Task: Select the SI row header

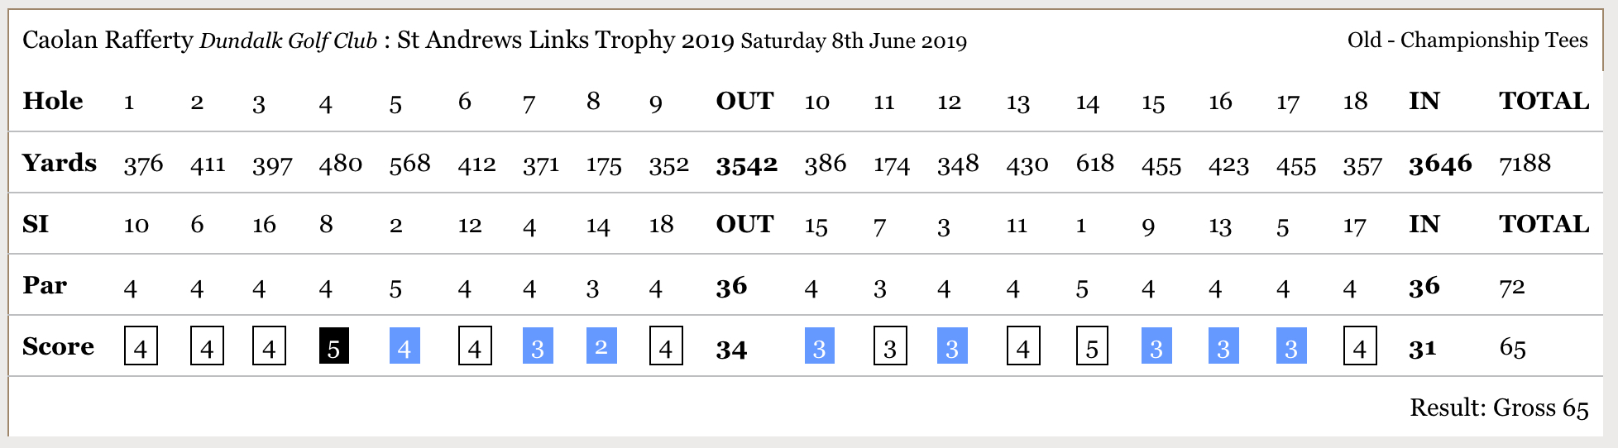Action: [36, 224]
